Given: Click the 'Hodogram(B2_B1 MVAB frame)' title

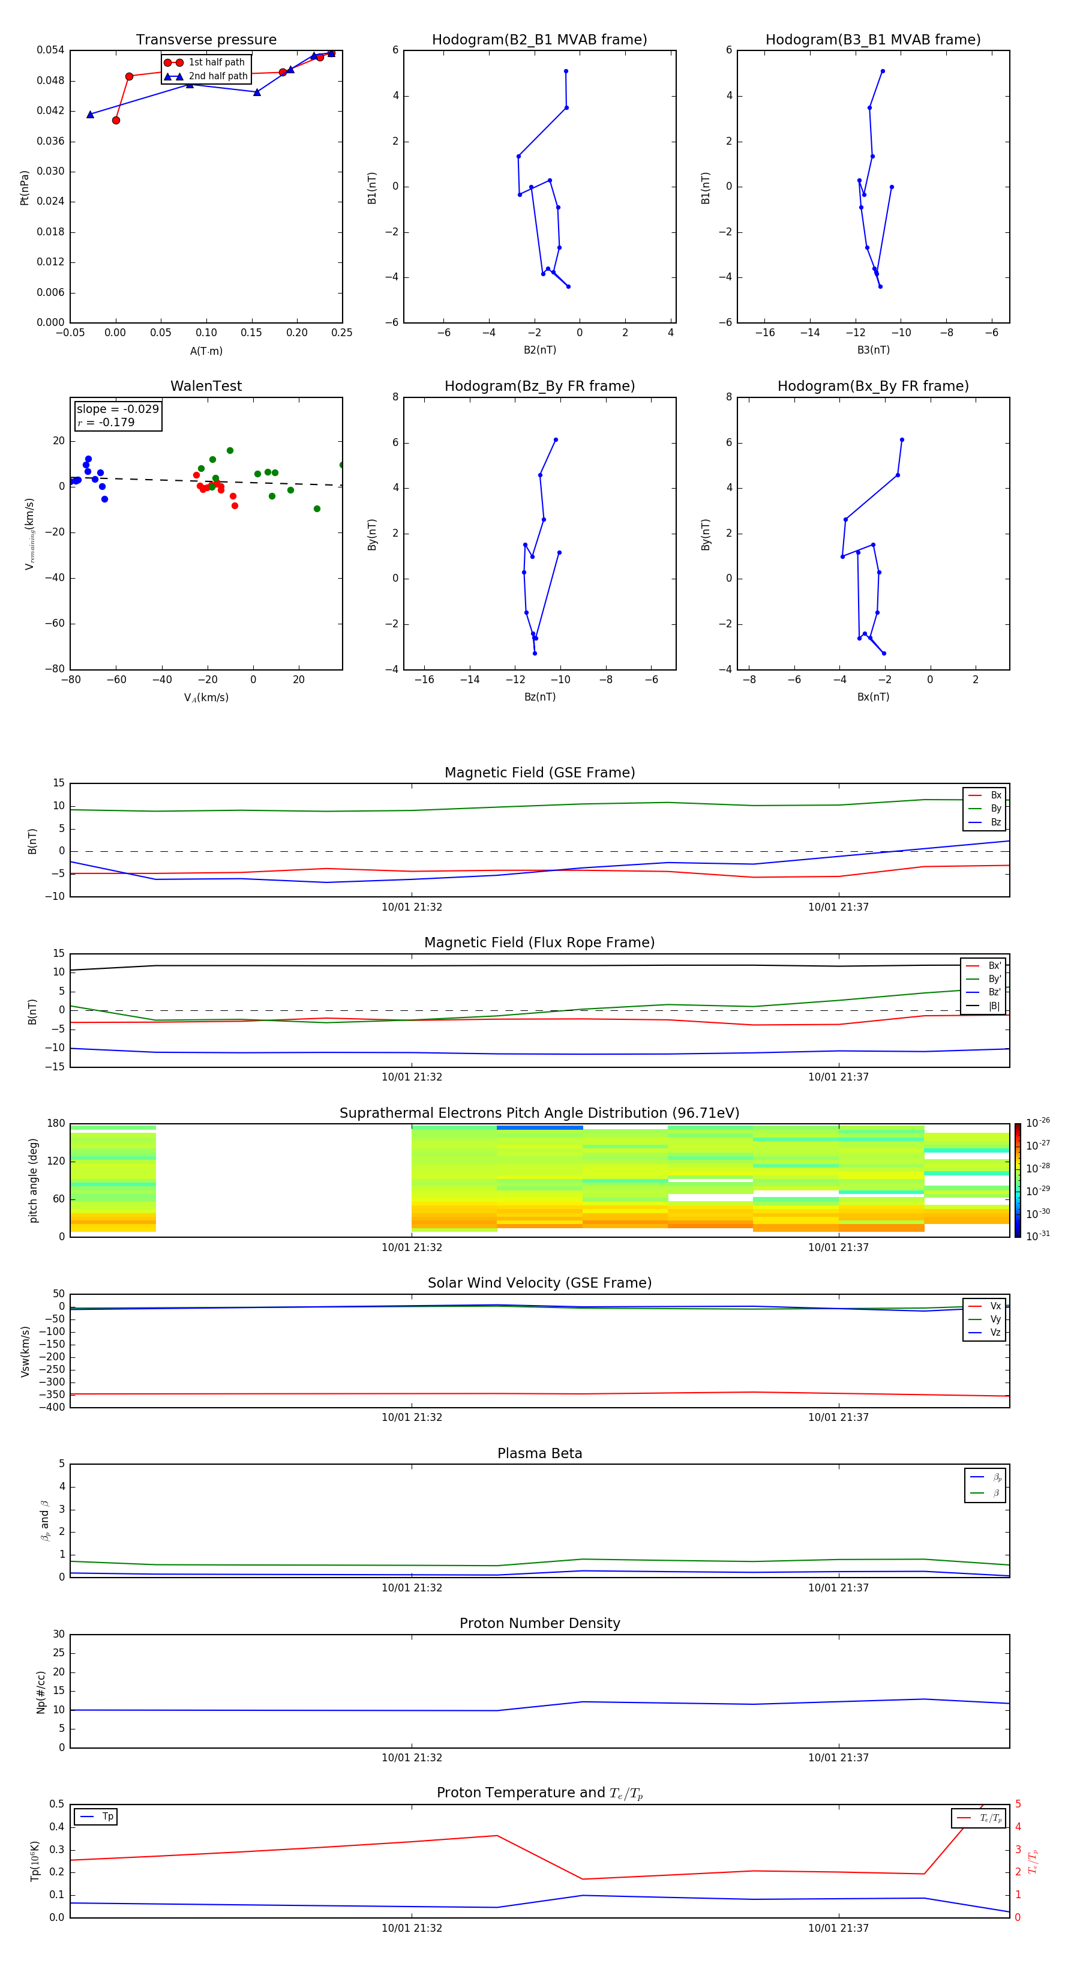Looking at the screenshot, I should 539,40.
